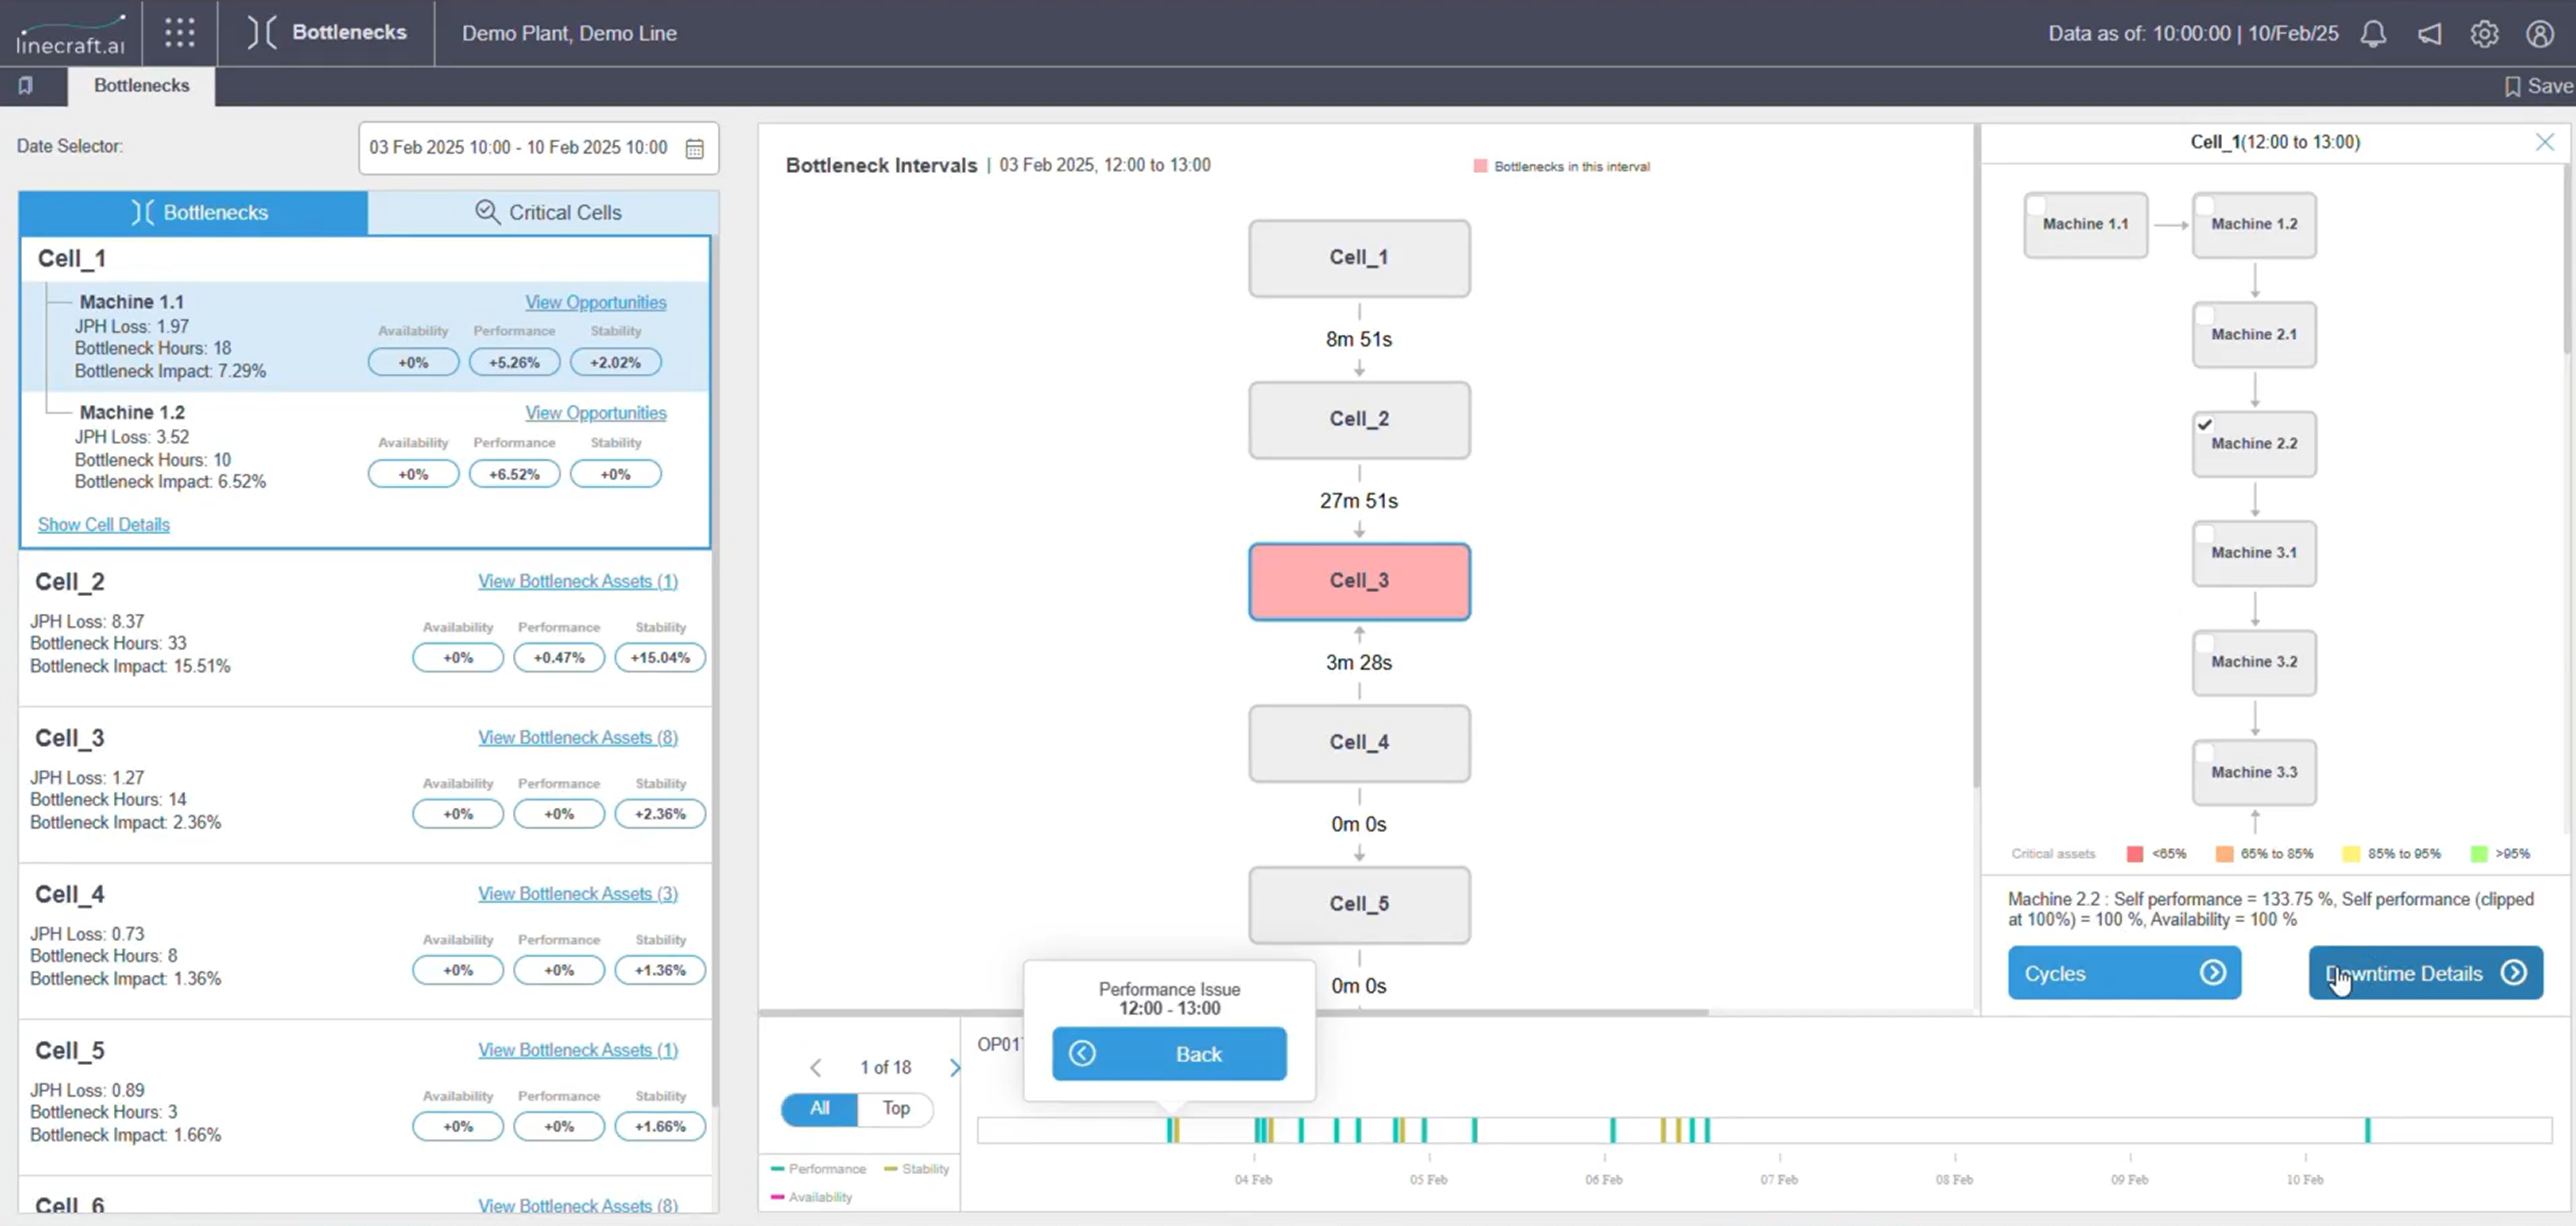This screenshot has width=2576, height=1226.
Task: Open View Bottleneck Assets (3) for Cell_4
Action: click(578, 895)
